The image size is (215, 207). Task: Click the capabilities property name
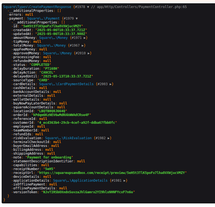25,165
